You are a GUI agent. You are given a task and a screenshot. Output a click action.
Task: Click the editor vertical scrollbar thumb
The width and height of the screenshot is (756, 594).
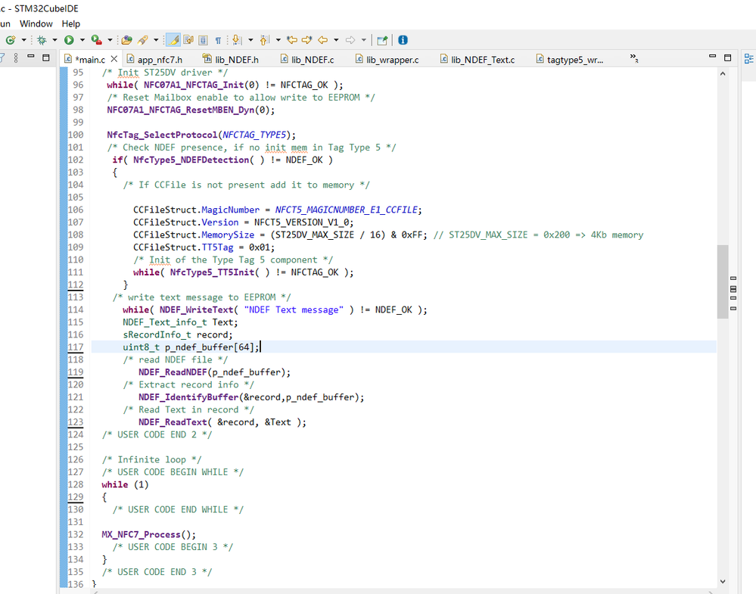click(x=722, y=281)
